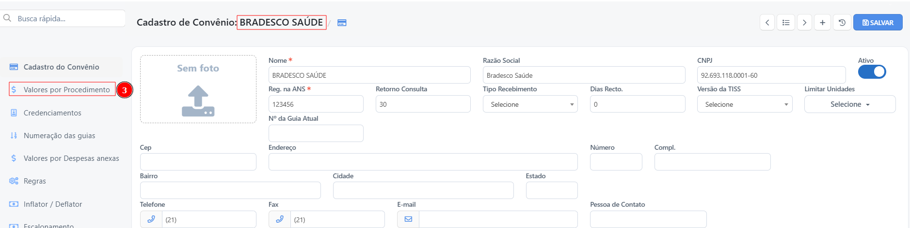Screen dimensions: 910x228
Task: Click the Inflator / Deflator money icon
Action: tap(14, 204)
